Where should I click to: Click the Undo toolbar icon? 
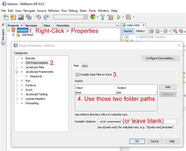coord(38,17)
